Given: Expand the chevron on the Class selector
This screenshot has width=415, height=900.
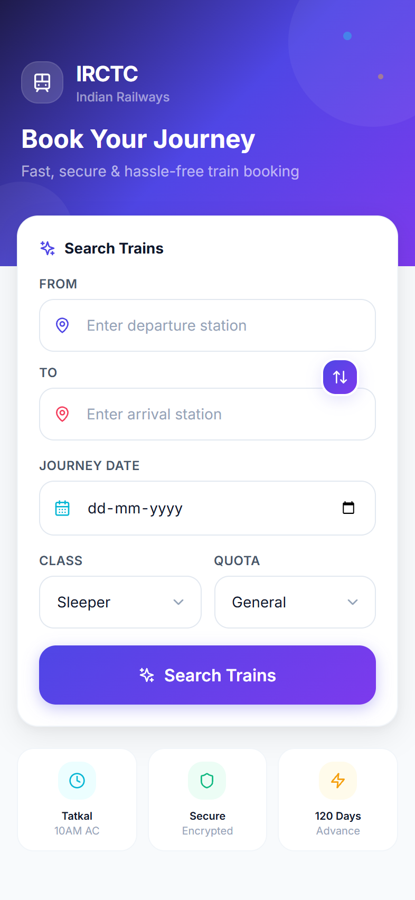Looking at the screenshot, I should coord(178,602).
